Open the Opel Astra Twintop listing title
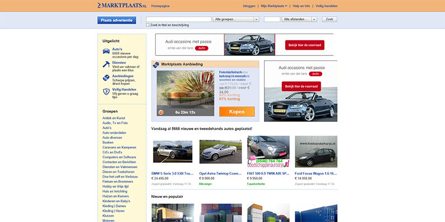Viewport: 445px width, 222px height. coord(220,173)
